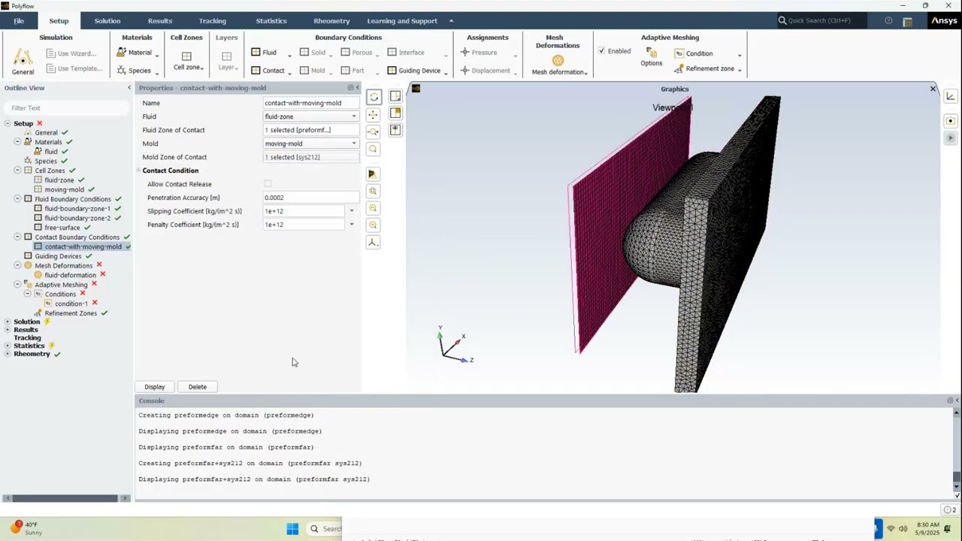Screen dimensions: 962x541
Task: Click the Refinement zone button
Action: (704, 69)
